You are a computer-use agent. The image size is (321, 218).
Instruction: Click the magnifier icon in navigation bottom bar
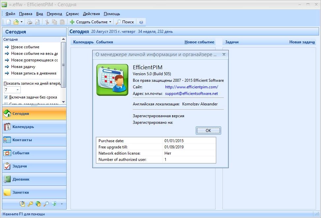(46, 204)
